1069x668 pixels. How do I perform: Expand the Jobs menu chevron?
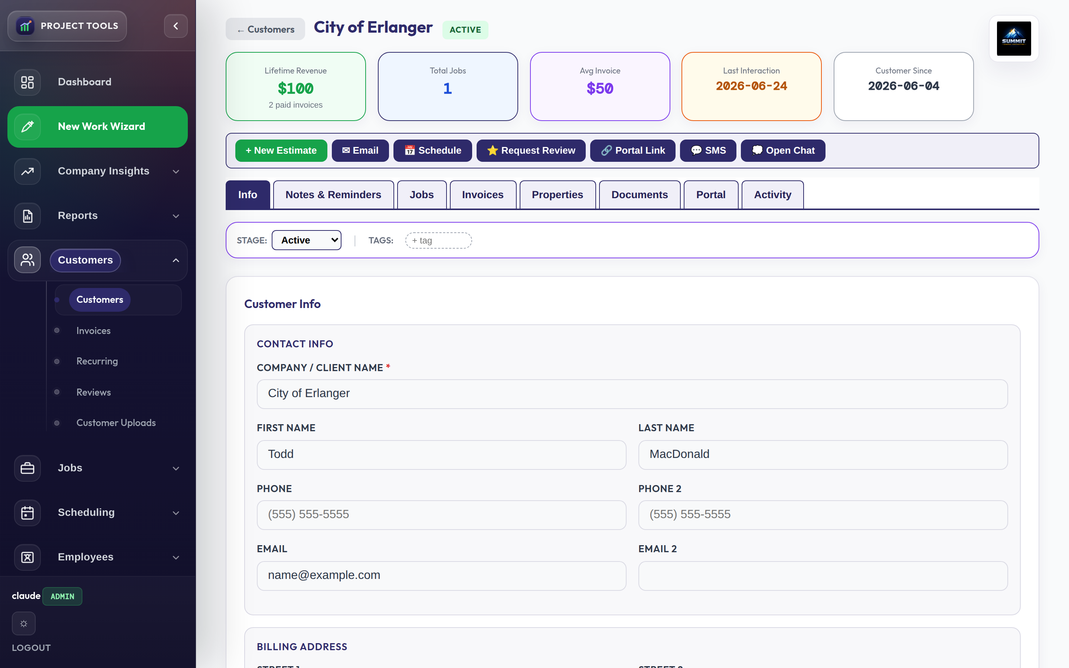click(176, 468)
